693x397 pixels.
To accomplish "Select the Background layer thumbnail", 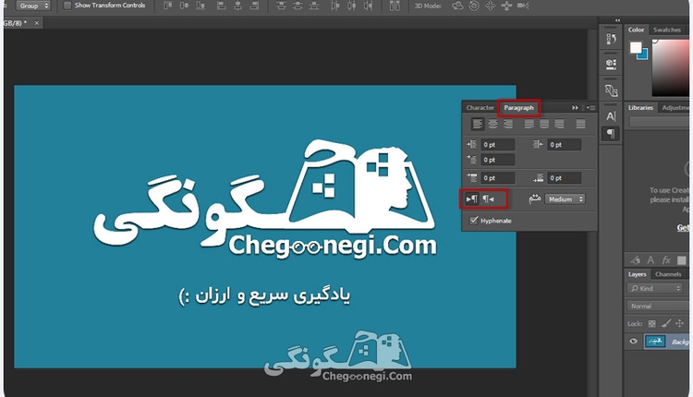I will (x=655, y=342).
